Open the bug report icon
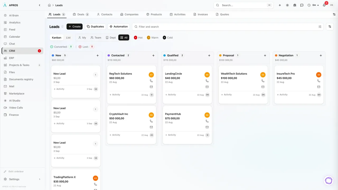 [295, 5]
